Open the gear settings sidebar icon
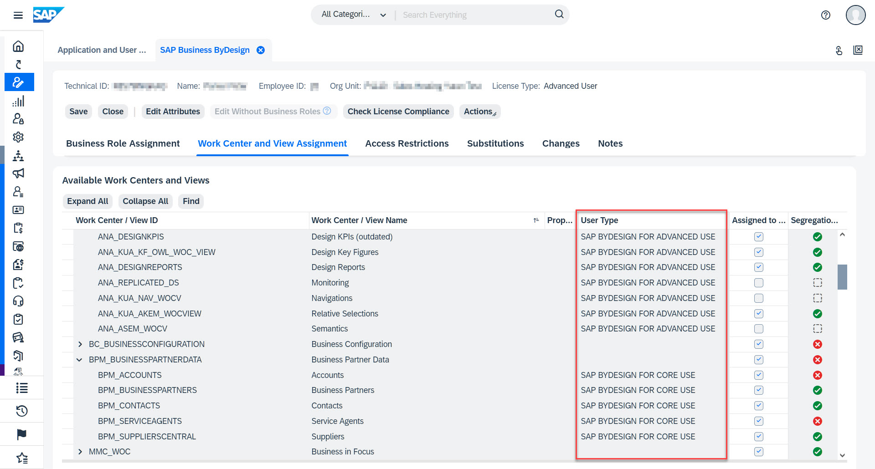Viewport: 875px width, 469px height. point(18,137)
